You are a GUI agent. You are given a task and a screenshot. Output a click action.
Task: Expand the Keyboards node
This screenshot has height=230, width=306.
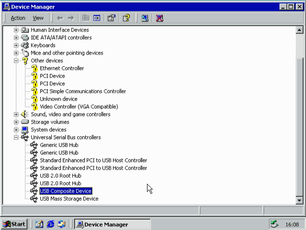(x=16, y=46)
